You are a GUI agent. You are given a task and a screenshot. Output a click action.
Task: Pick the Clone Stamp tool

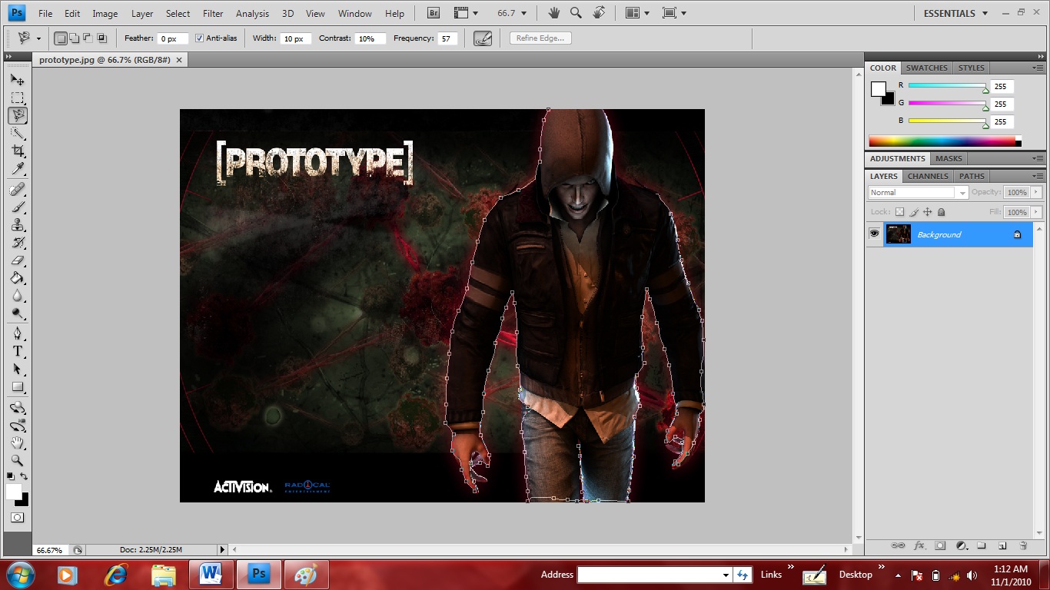pos(17,225)
